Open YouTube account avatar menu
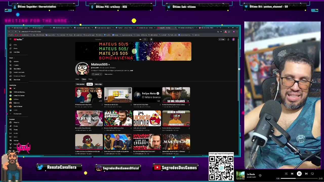This screenshot has height=182, width=324. click(233, 39)
